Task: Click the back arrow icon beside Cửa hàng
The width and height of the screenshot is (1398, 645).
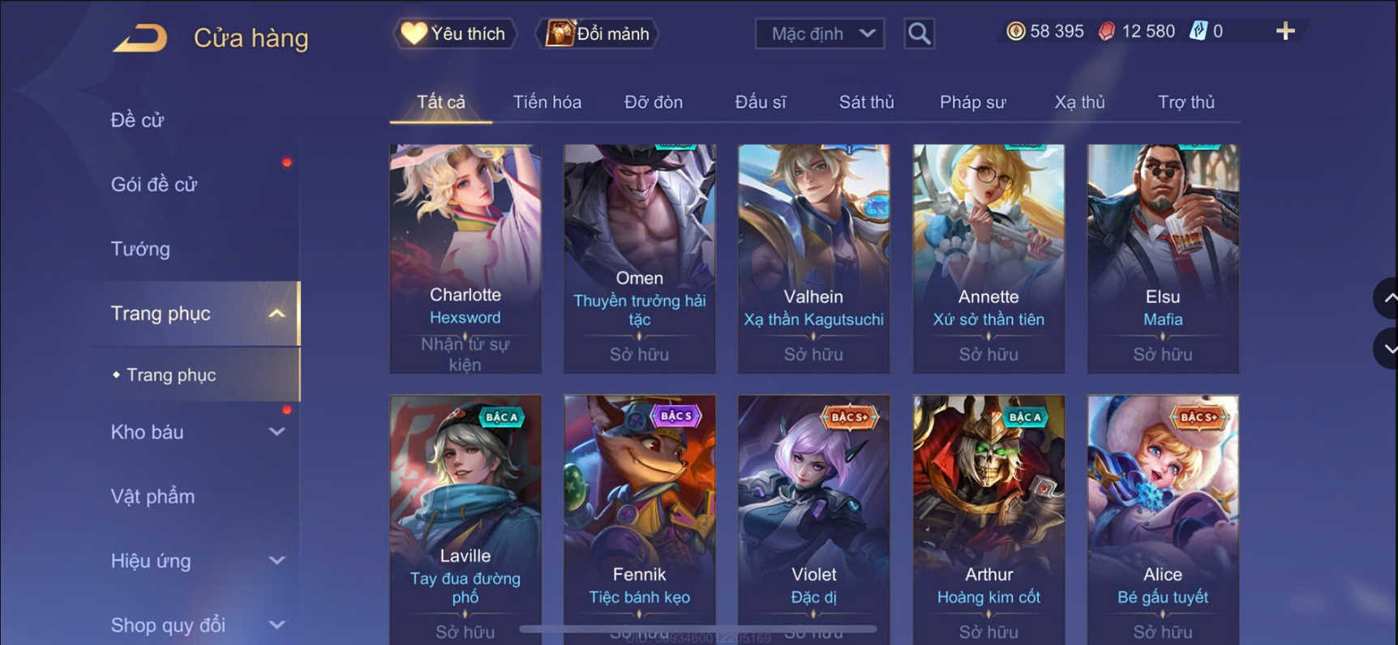Action: point(140,38)
